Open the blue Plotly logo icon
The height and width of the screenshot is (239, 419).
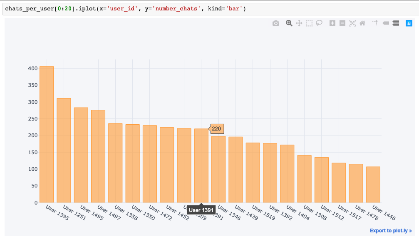click(409, 23)
